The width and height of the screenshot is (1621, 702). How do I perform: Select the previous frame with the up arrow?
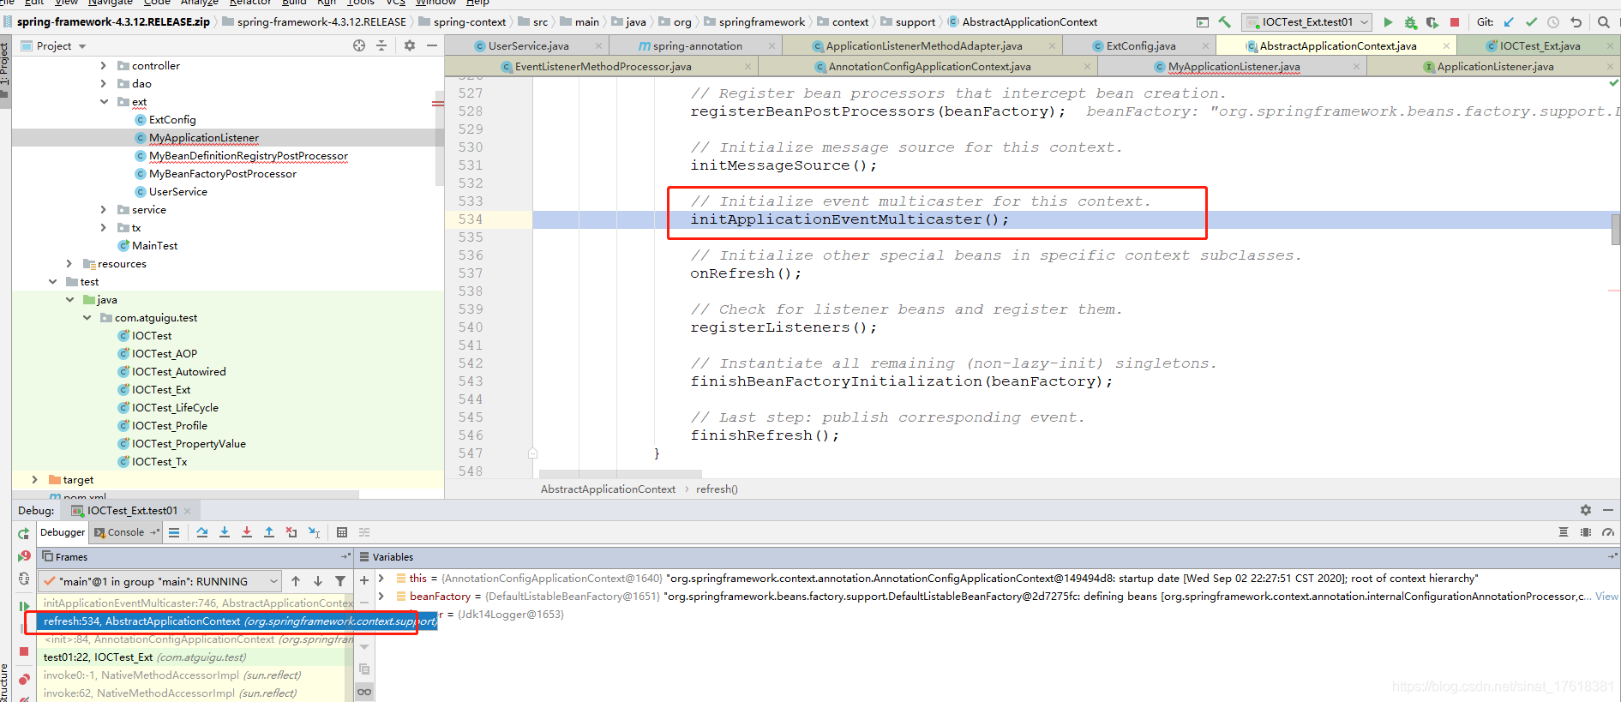point(296,581)
